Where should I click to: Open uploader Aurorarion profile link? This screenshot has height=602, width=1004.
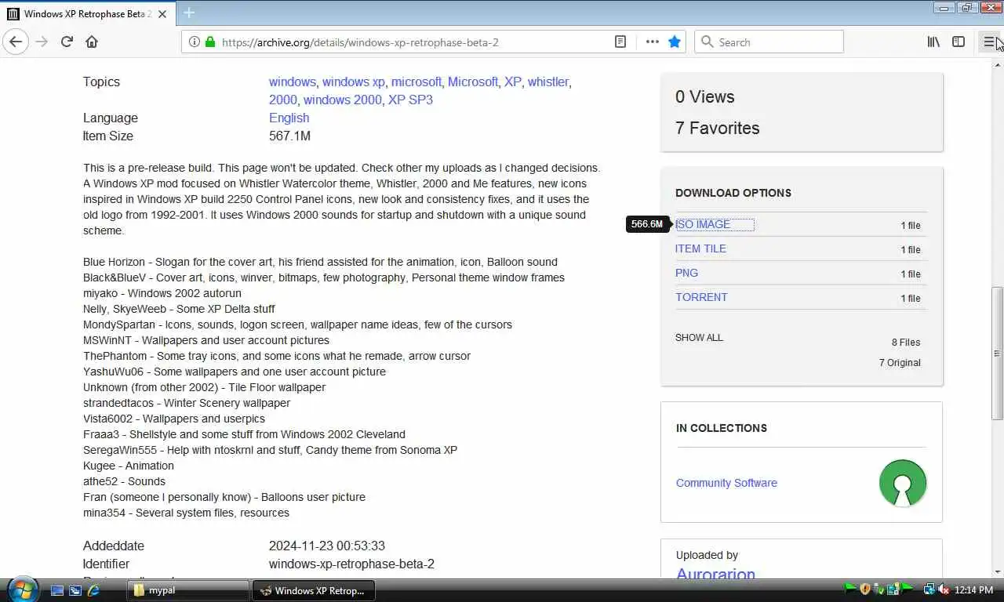click(715, 575)
